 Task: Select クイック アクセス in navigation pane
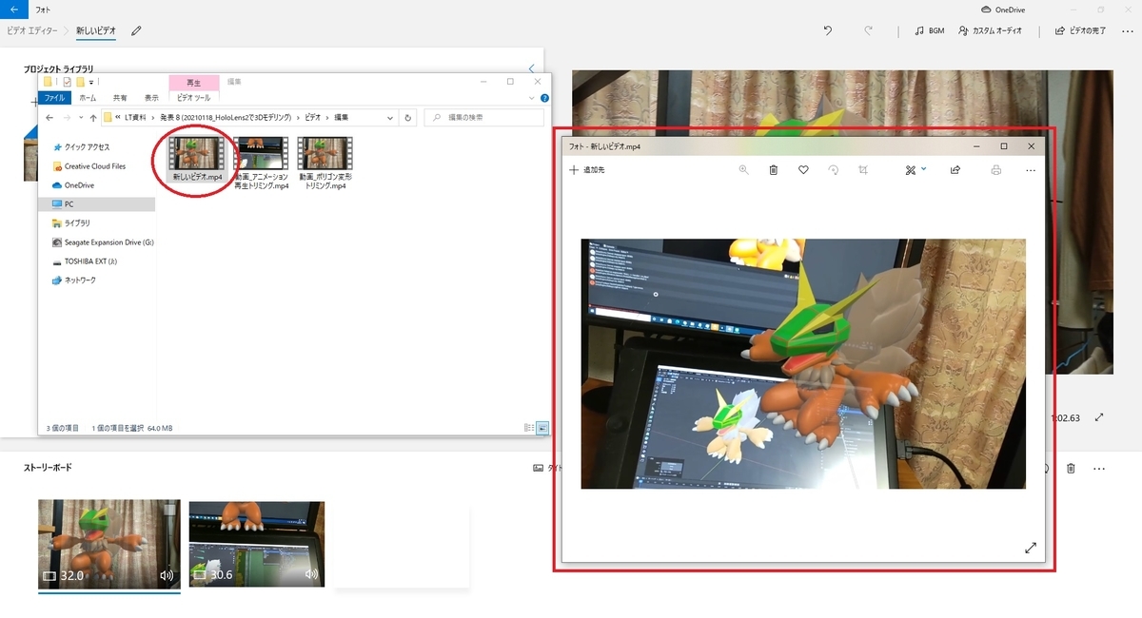pos(80,147)
